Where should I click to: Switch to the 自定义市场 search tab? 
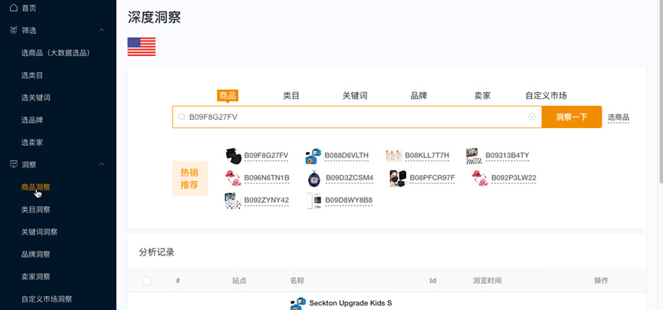coord(546,96)
